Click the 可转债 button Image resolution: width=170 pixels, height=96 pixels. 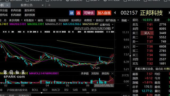click(x=89, y=13)
